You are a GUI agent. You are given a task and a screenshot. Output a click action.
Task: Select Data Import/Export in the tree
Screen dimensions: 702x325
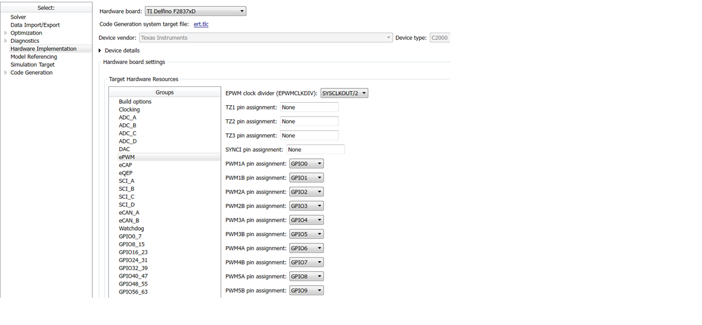35,25
